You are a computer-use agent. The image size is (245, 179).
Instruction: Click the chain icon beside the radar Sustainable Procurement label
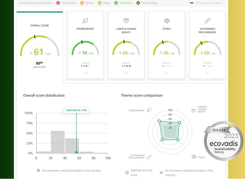[149, 157]
